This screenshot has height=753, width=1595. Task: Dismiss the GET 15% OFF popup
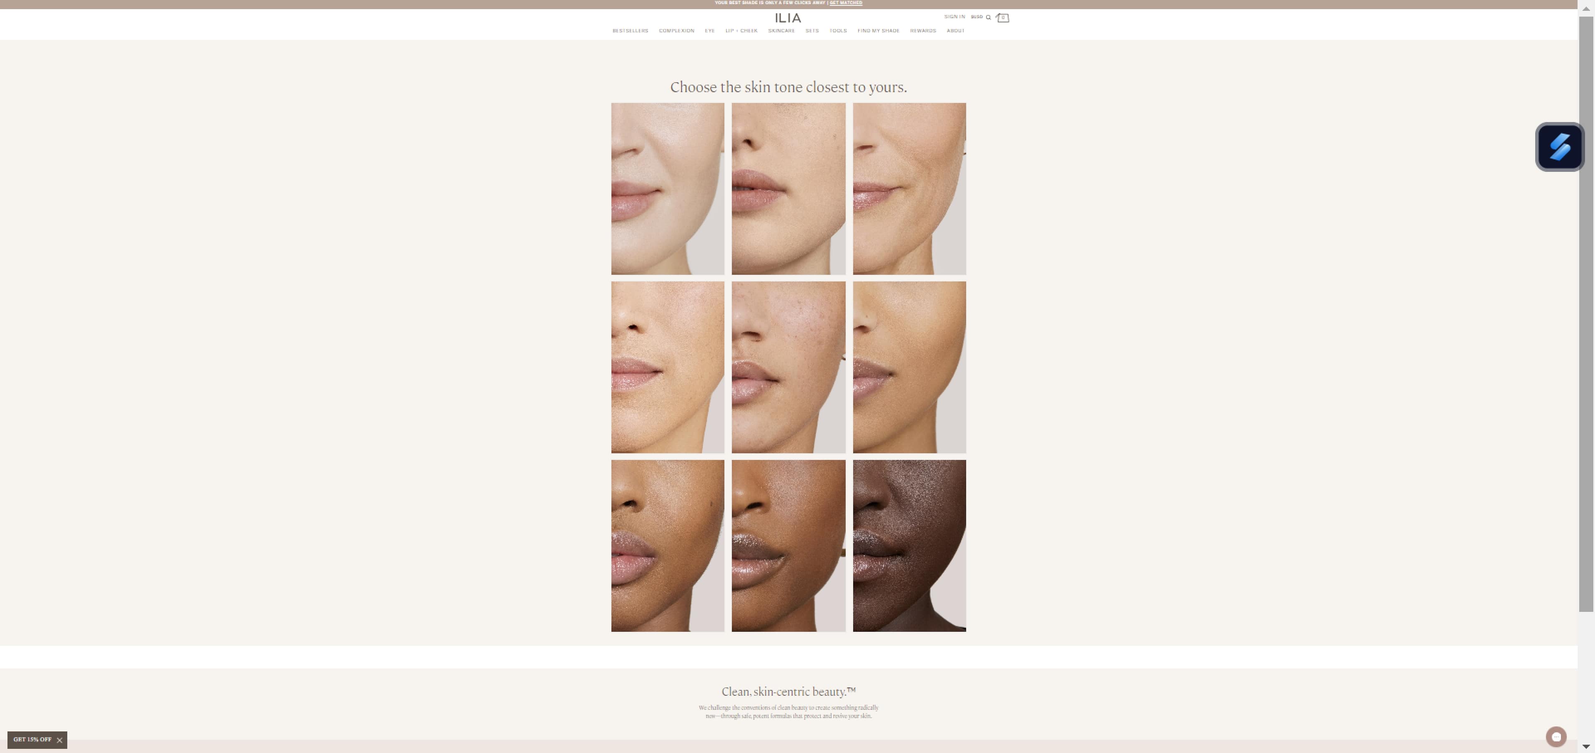click(60, 740)
